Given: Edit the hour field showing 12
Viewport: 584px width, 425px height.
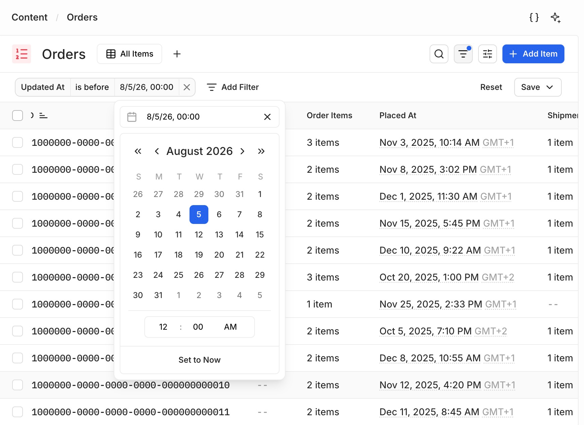Looking at the screenshot, I should point(163,327).
